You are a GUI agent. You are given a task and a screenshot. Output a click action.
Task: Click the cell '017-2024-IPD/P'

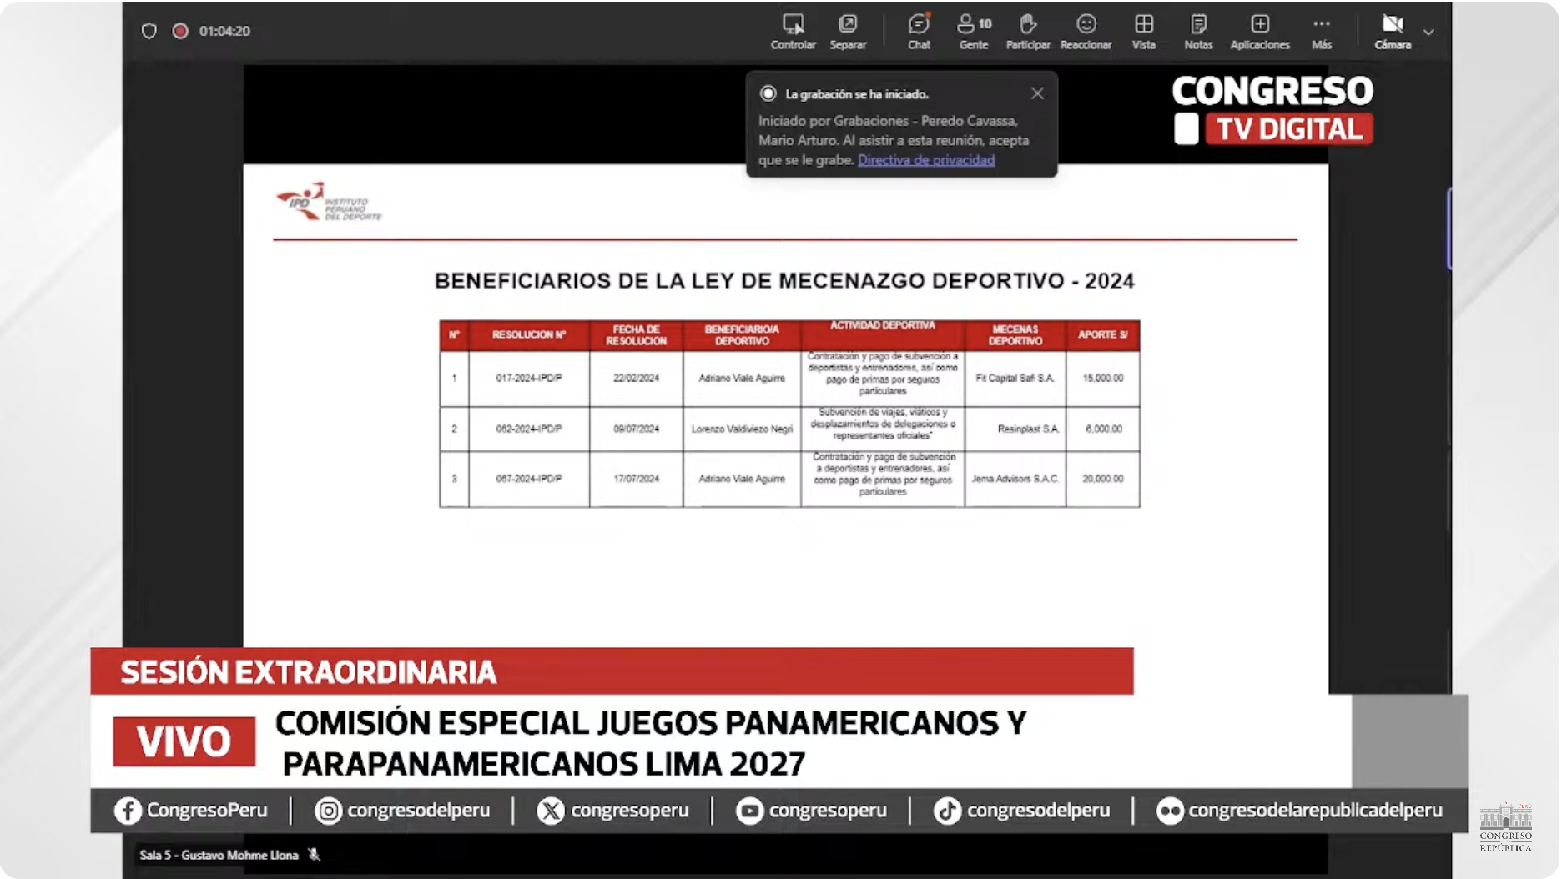tap(529, 379)
